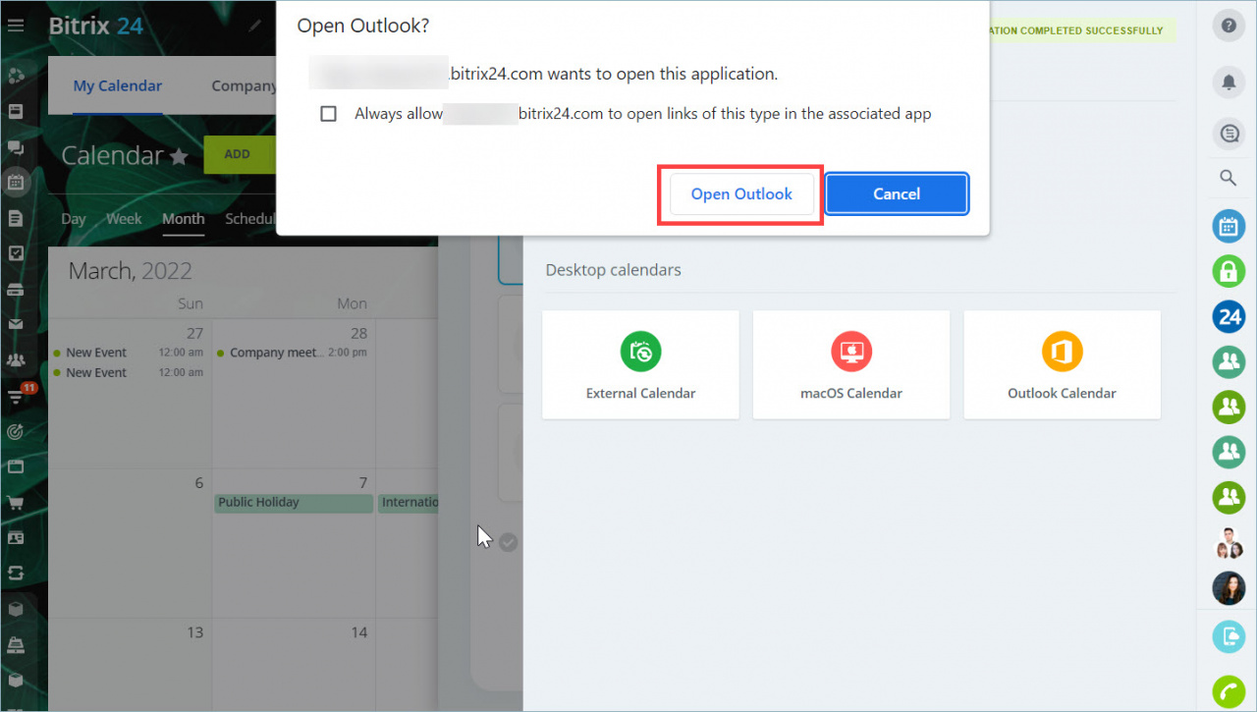Open the blue calendar chat icon in right panel
Image resolution: width=1257 pixels, height=712 pixels.
pos(1229,227)
